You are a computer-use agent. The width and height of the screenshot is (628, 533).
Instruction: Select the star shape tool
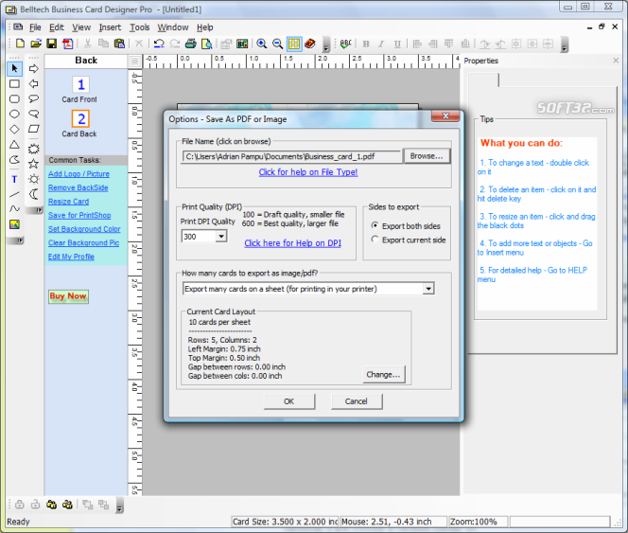pos(34,164)
